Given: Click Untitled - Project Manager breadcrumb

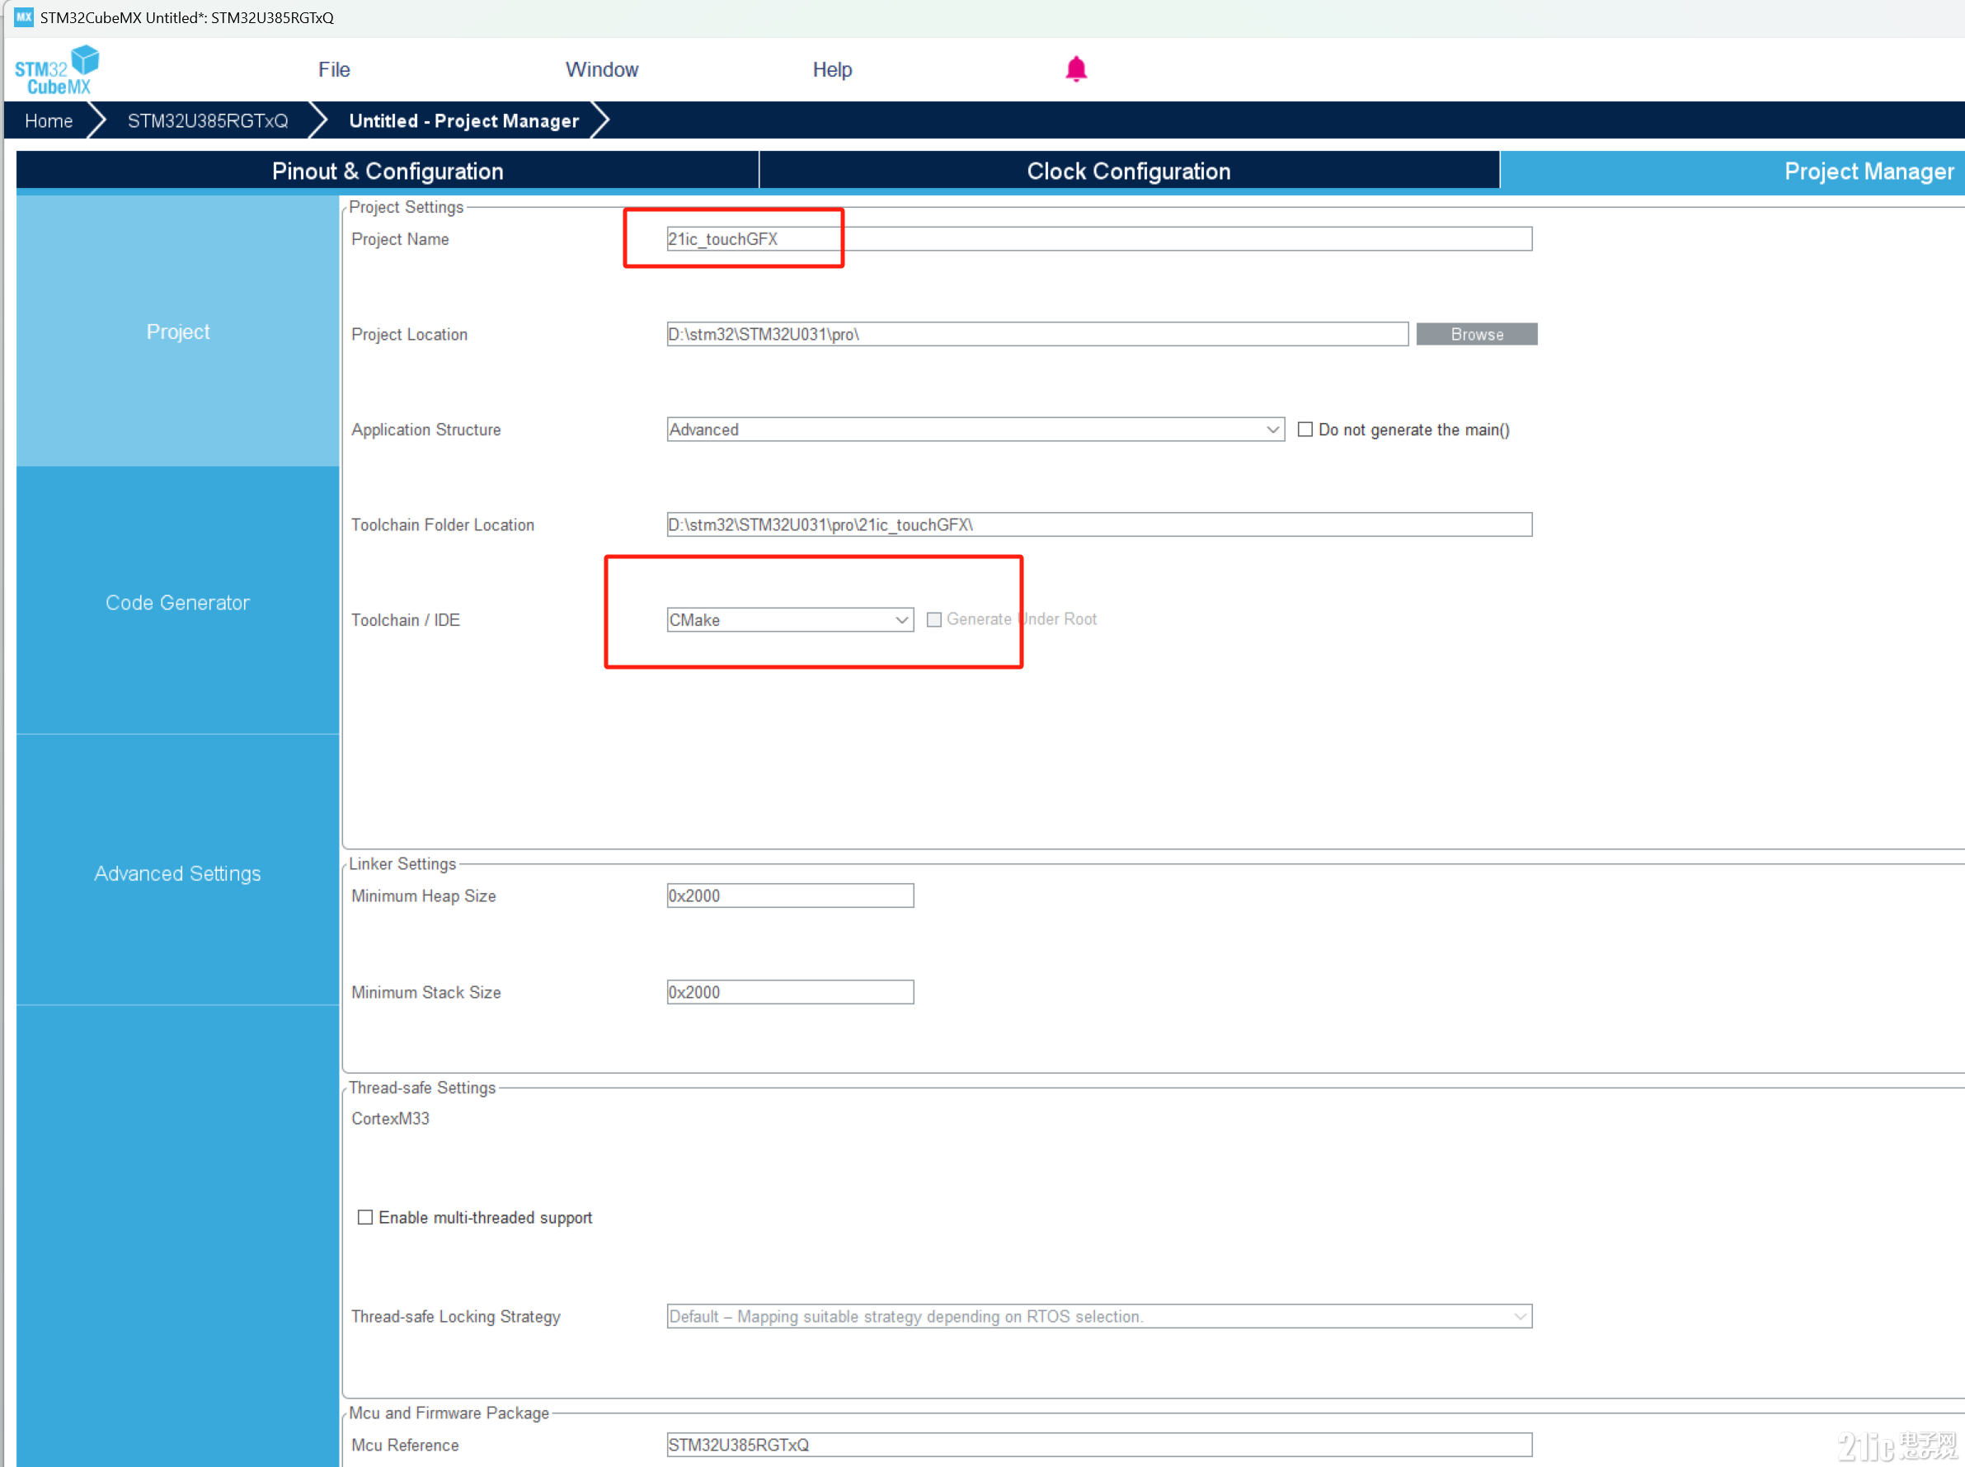Looking at the screenshot, I should pyautogui.click(x=463, y=120).
